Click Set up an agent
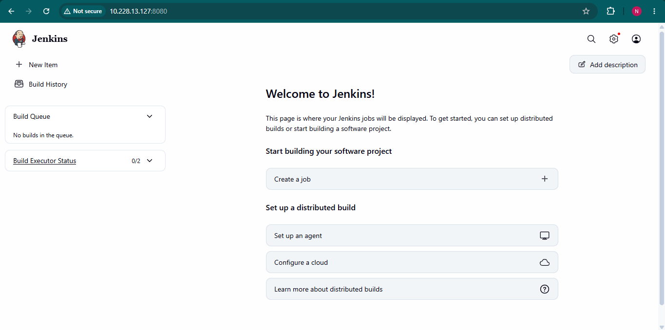The height and width of the screenshot is (330, 665). click(412, 236)
